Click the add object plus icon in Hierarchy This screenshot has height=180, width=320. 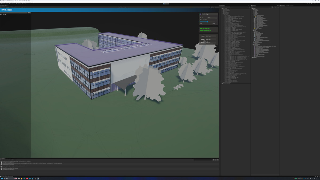(x=220, y=7)
